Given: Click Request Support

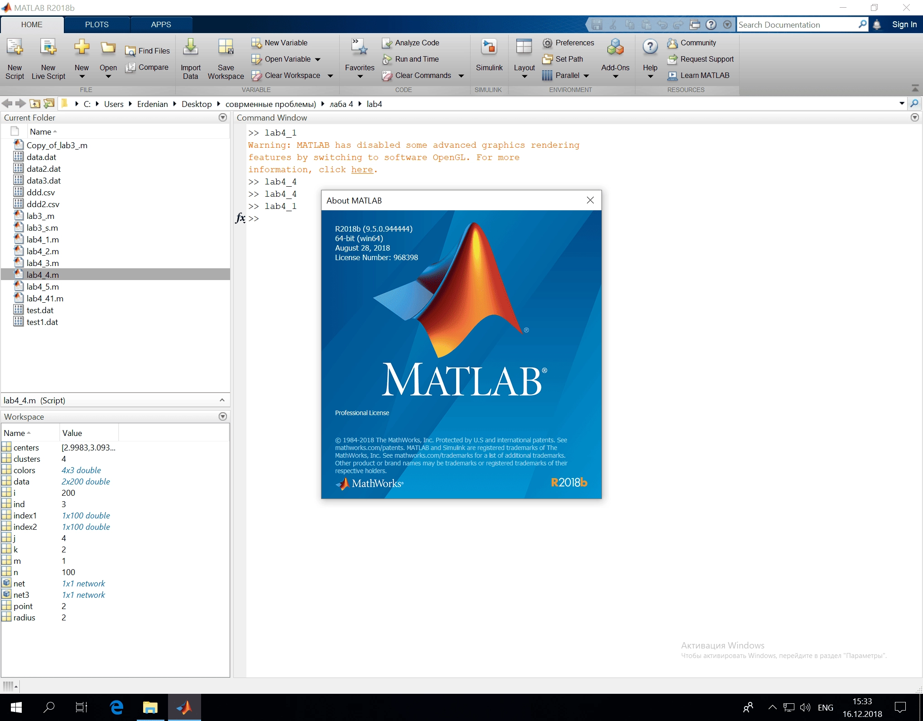Looking at the screenshot, I should (x=700, y=59).
